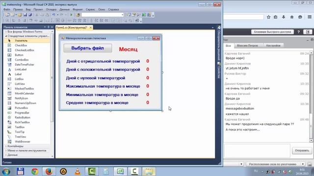The image size is (314, 176).
Task: Expand 'Меню и панели инструментов' toolbox group
Action: pyautogui.click(x=6, y=151)
